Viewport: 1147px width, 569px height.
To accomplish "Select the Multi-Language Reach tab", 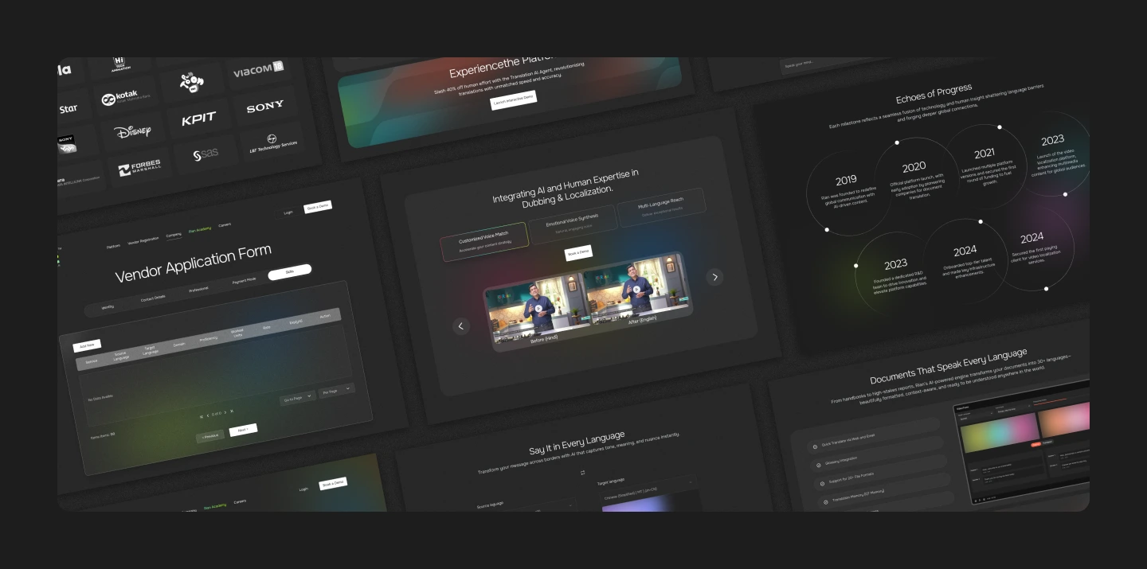I will coord(661,208).
